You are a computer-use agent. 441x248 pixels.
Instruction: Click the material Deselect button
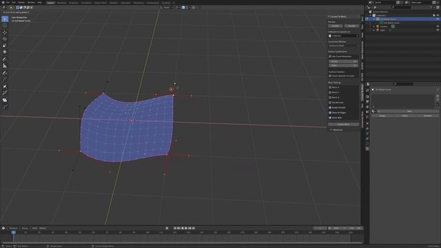point(427,116)
